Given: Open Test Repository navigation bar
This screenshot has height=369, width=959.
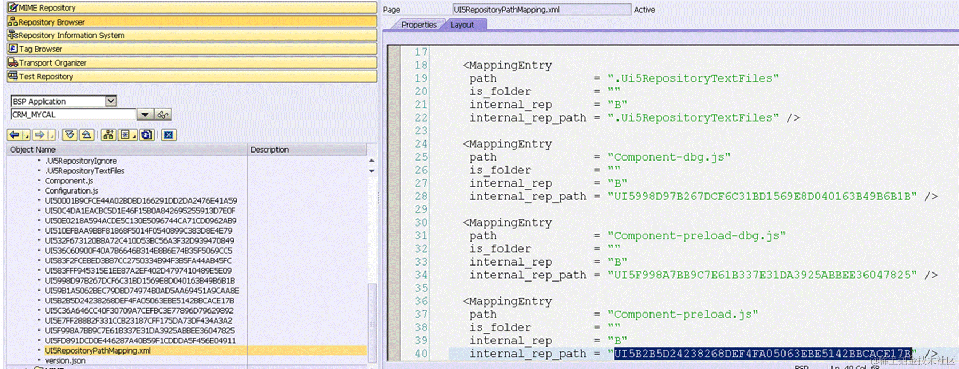Looking at the screenshot, I should click(192, 76).
